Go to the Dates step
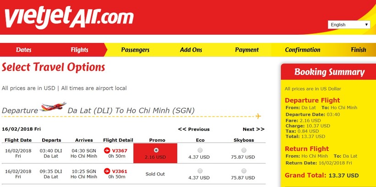376x187 pixels. coord(24,50)
